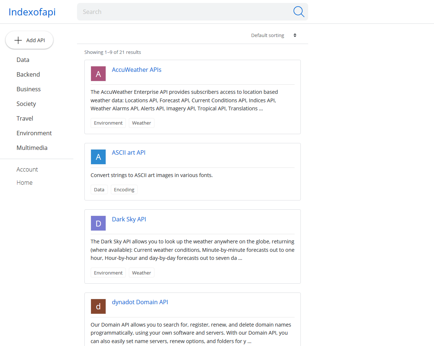
Task: Select the Encoding tag under ASCII art API
Action: pyautogui.click(x=124, y=189)
